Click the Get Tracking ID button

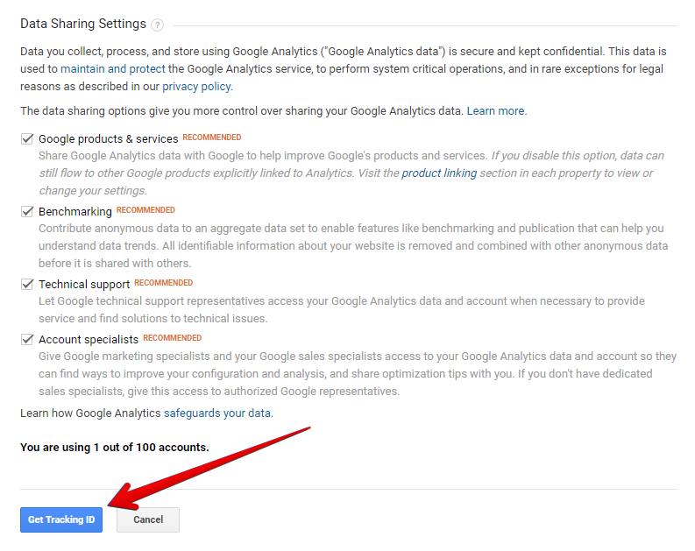click(x=61, y=519)
